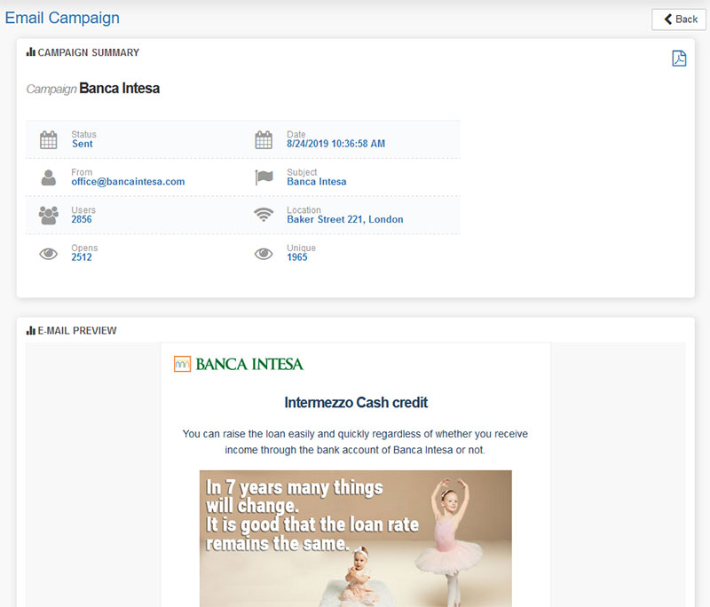Click the subject value Banca Intesa
This screenshot has width=710, height=607.
click(317, 182)
